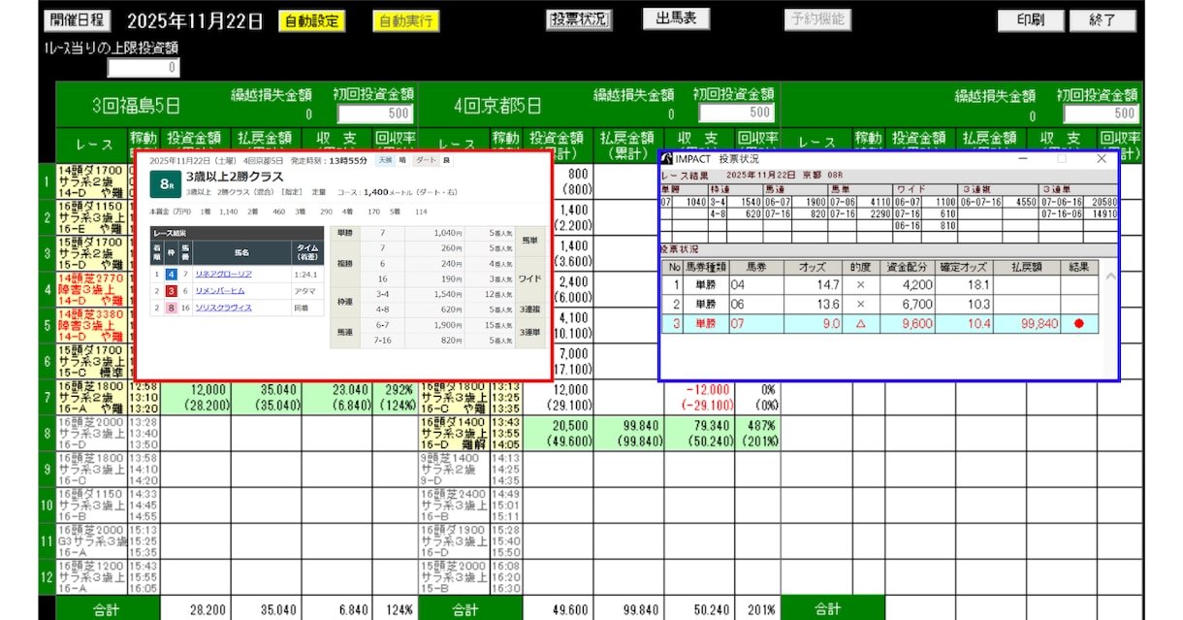Click the 馬券種類 column header in IMPACT window

(x=707, y=266)
